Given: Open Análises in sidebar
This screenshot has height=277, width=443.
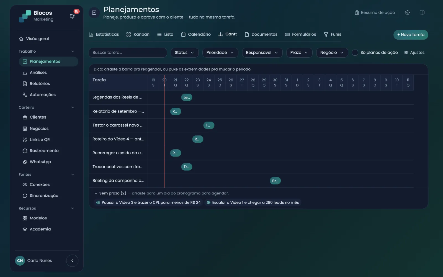Looking at the screenshot, I should tap(48, 73).
